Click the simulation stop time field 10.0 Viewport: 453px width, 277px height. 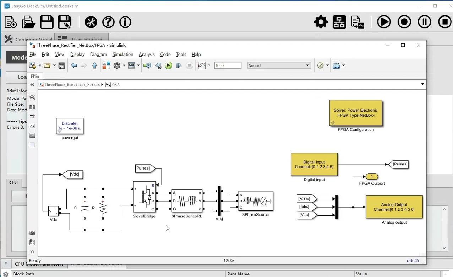point(228,66)
